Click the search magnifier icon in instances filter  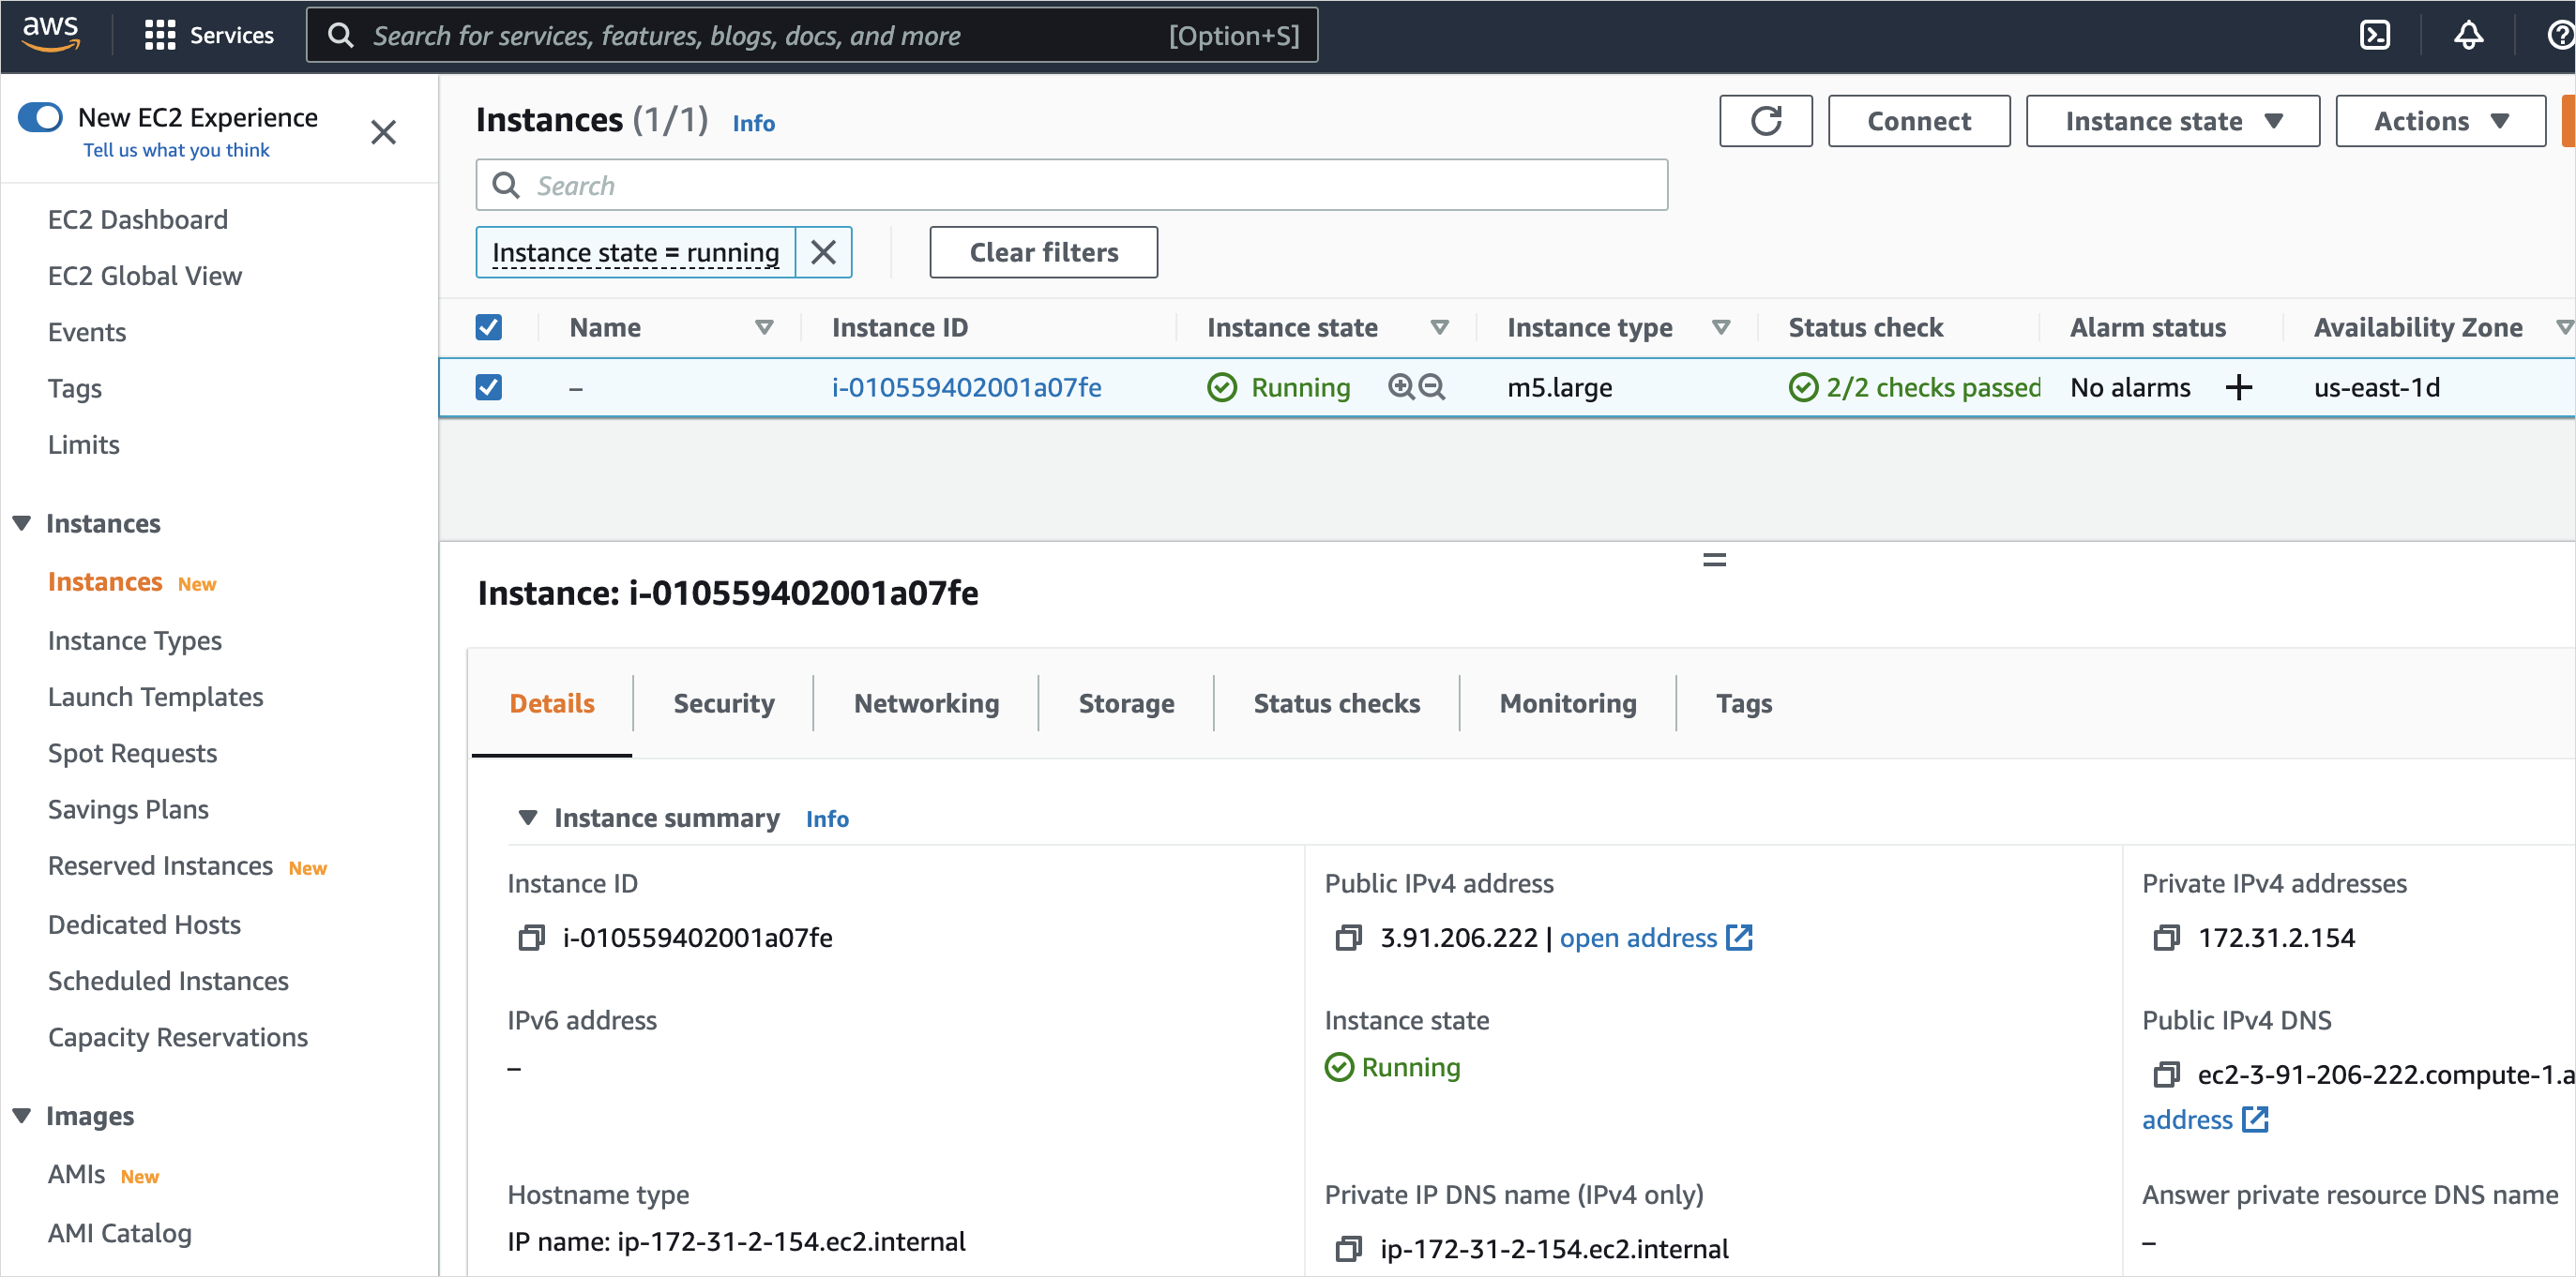tap(506, 185)
